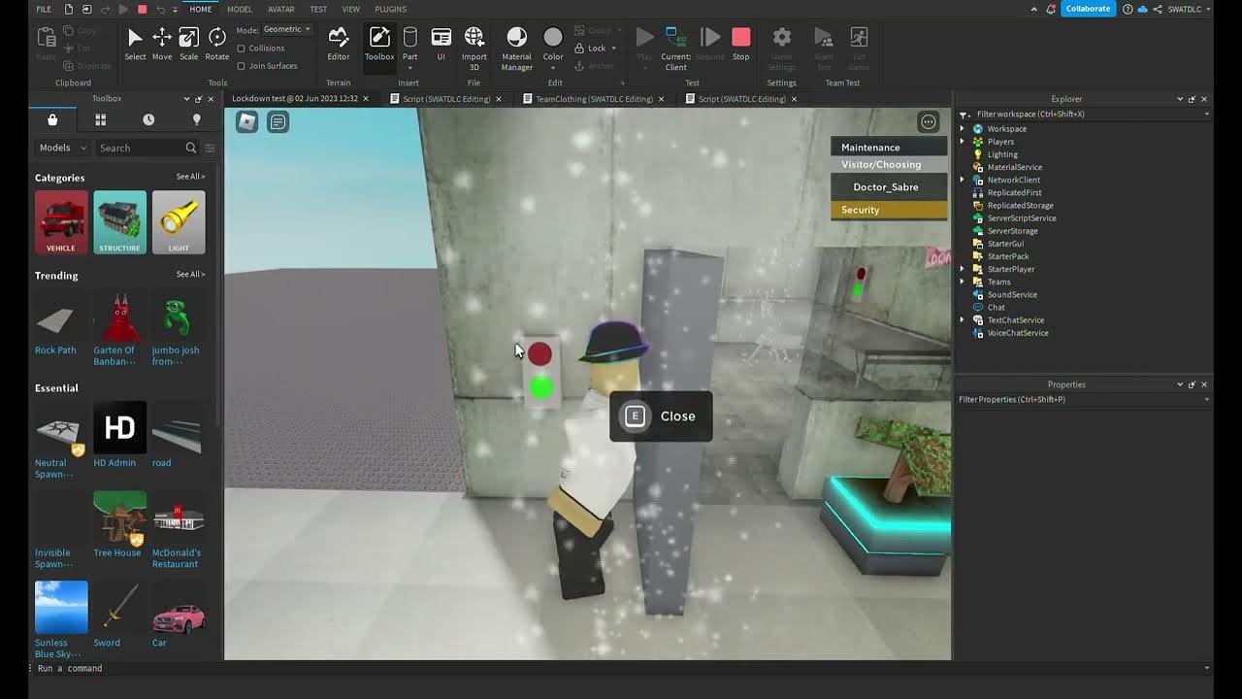Click Toolbox search magnifier icon

(x=191, y=148)
